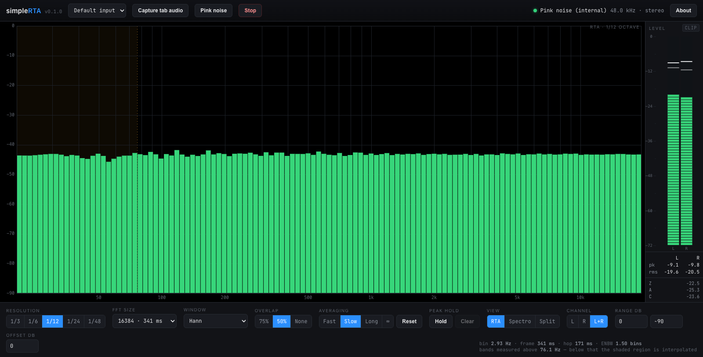Set resolution to 1/6 octave
This screenshot has height=357, width=703.
pyautogui.click(x=33, y=321)
